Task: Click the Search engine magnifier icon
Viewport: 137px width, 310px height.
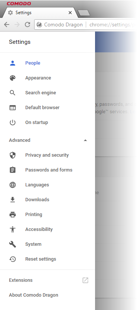Action: point(13,93)
